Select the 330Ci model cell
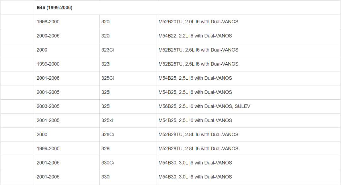Screen dimensions: 341x185 (107, 163)
